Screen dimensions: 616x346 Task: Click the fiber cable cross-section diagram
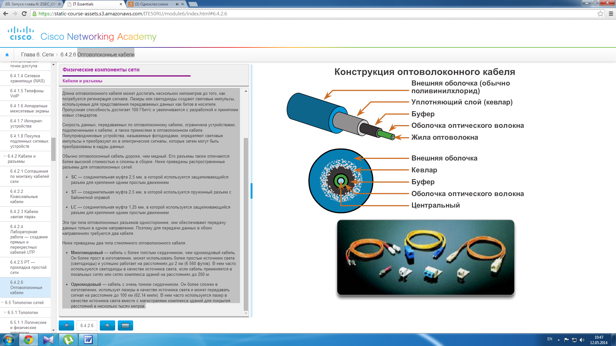point(341,181)
